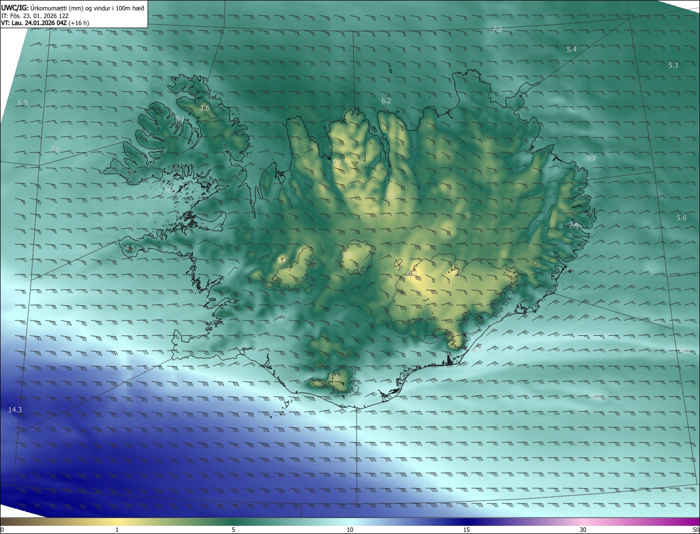The height and width of the screenshot is (534, 700).
Task: Click the colorbar tick label 10
Action: click(350, 530)
